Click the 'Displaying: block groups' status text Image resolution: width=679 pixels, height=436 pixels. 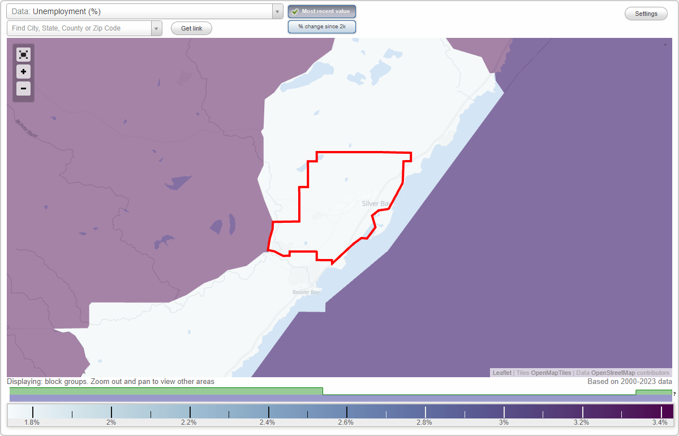click(x=111, y=382)
